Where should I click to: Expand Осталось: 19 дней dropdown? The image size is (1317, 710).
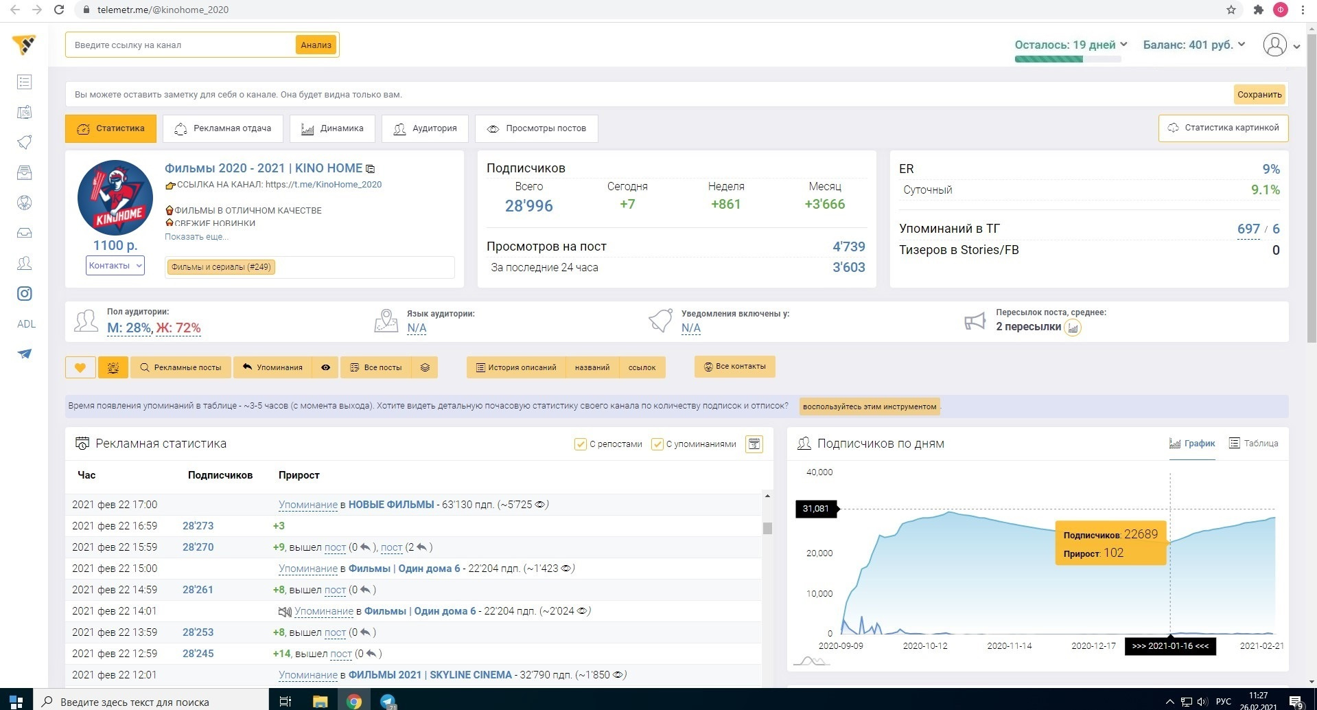[1071, 45]
